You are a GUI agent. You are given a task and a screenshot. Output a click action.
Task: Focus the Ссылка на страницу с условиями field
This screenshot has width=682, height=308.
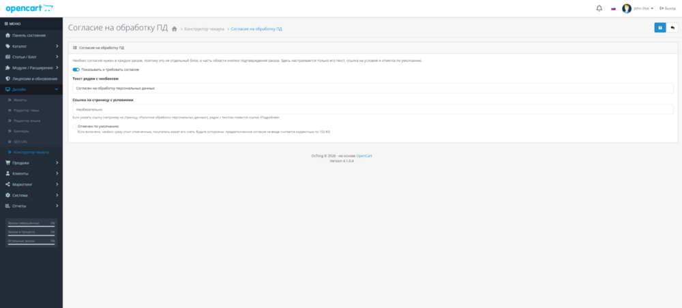point(373,109)
